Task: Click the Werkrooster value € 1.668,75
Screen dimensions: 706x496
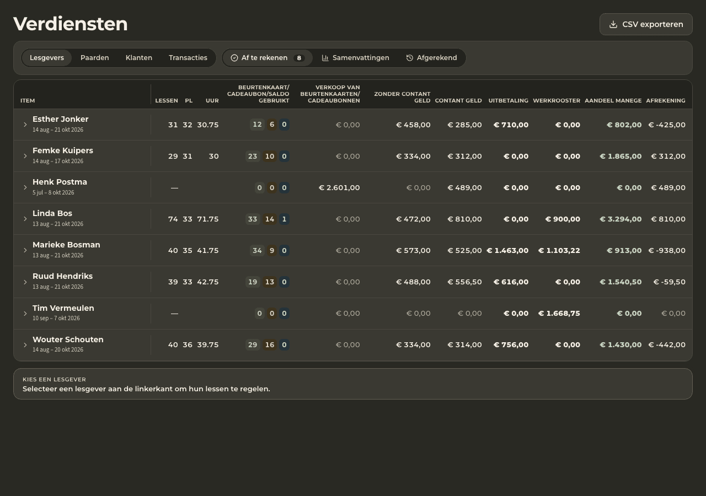Action: pyautogui.click(x=559, y=313)
